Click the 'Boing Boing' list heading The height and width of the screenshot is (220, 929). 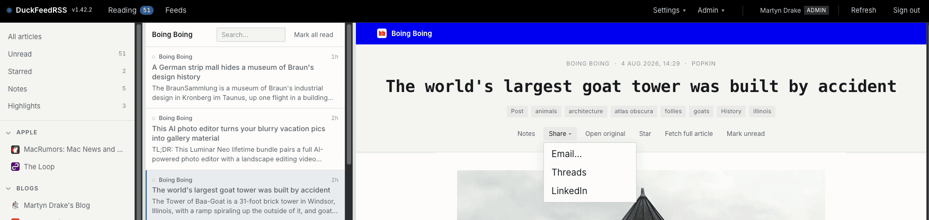coord(172,34)
